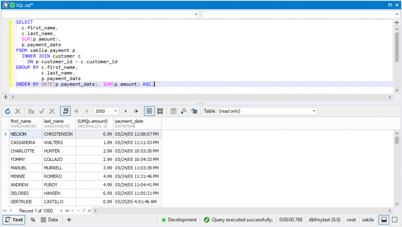Click the root user status entry
The height and width of the screenshot is (227, 402).
351,220
